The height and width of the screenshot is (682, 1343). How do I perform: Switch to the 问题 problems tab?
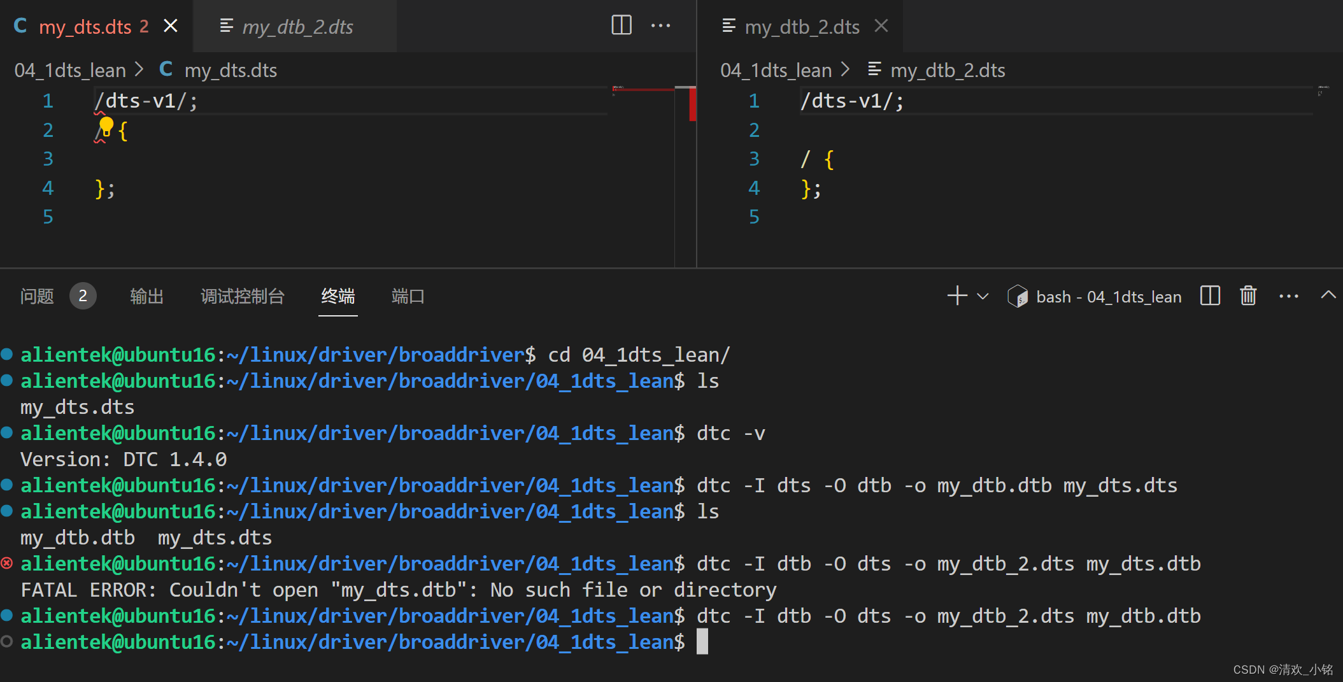[x=37, y=296]
